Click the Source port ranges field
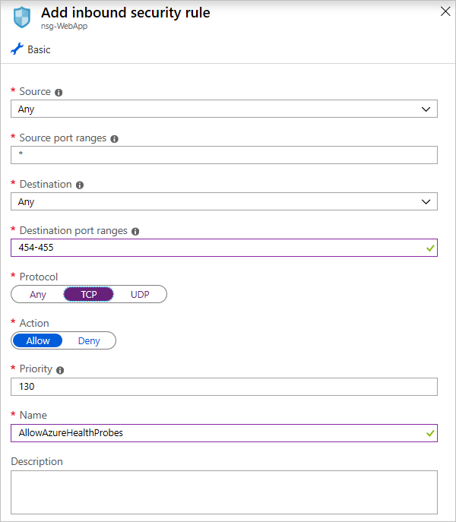This screenshot has width=456, height=522. [224, 155]
